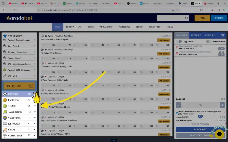This screenshot has height=142, width=228.
Task: Click the Top Leagues star icon
Action: 5,36
